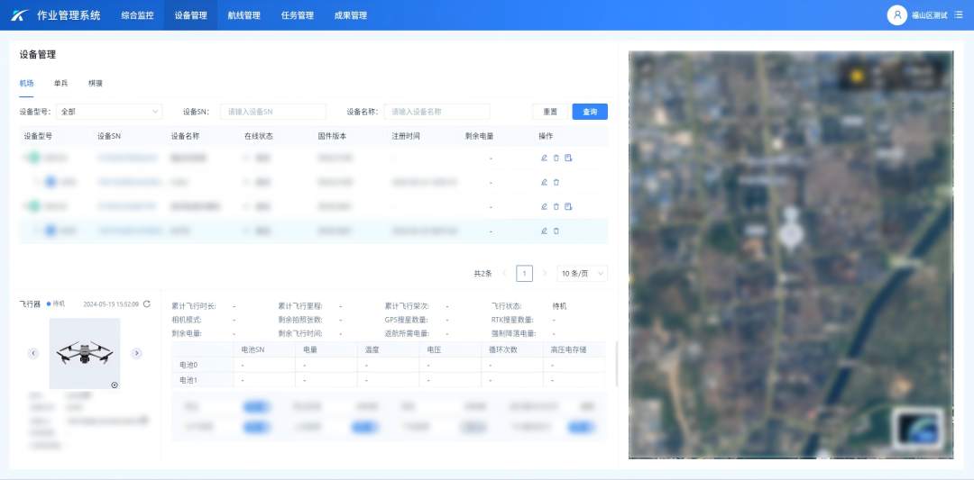The image size is (974, 480).
Task: Show next aircraft image with right arrow
Action: point(137,353)
